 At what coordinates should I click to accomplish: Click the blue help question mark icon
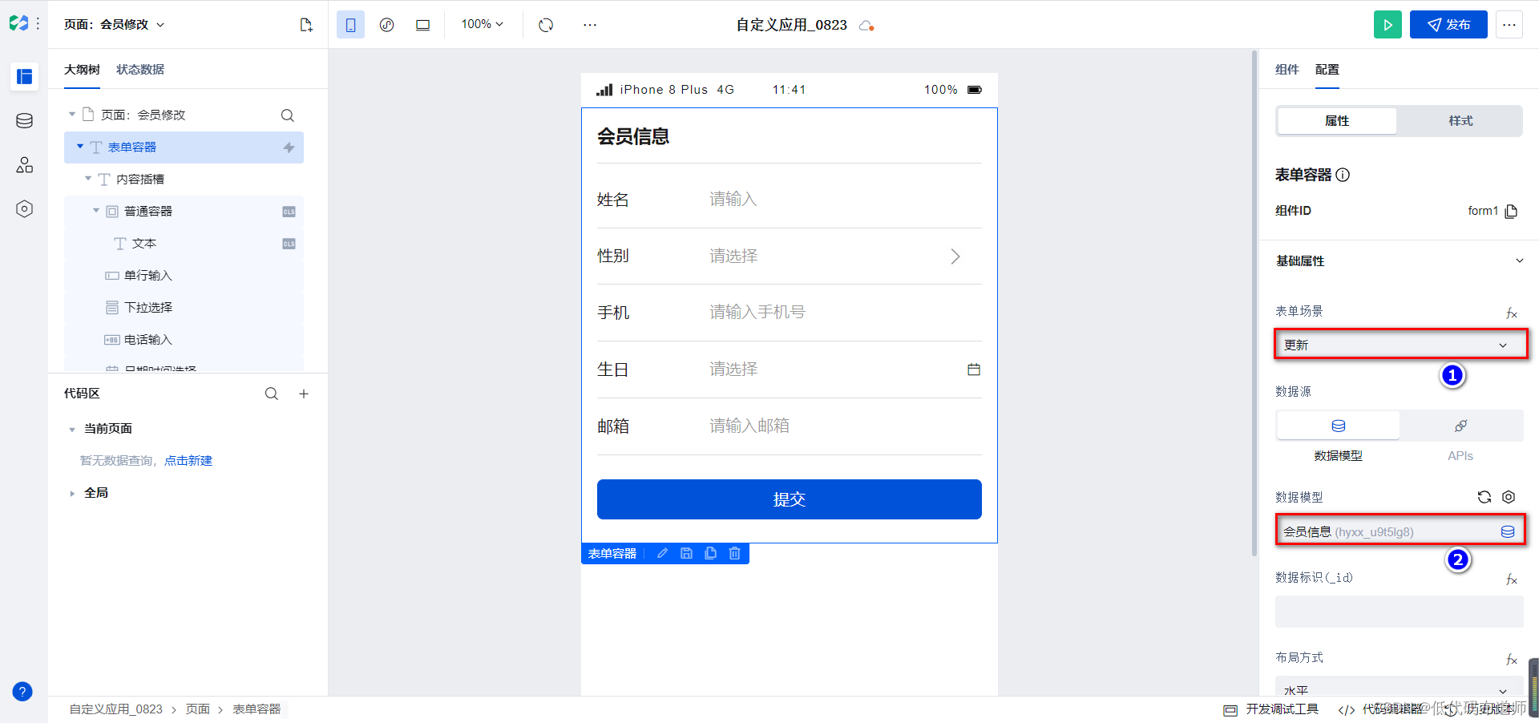(x=22, y=692)
